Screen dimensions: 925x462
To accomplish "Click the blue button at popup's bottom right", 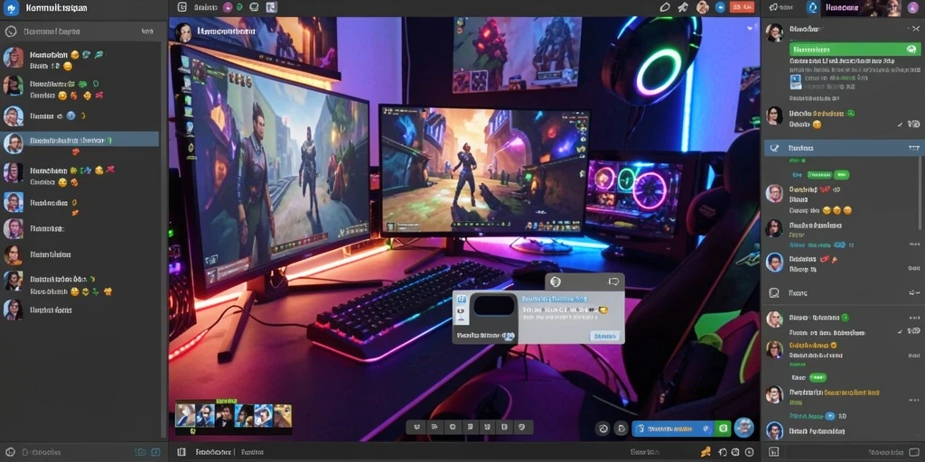I will 604,336.
